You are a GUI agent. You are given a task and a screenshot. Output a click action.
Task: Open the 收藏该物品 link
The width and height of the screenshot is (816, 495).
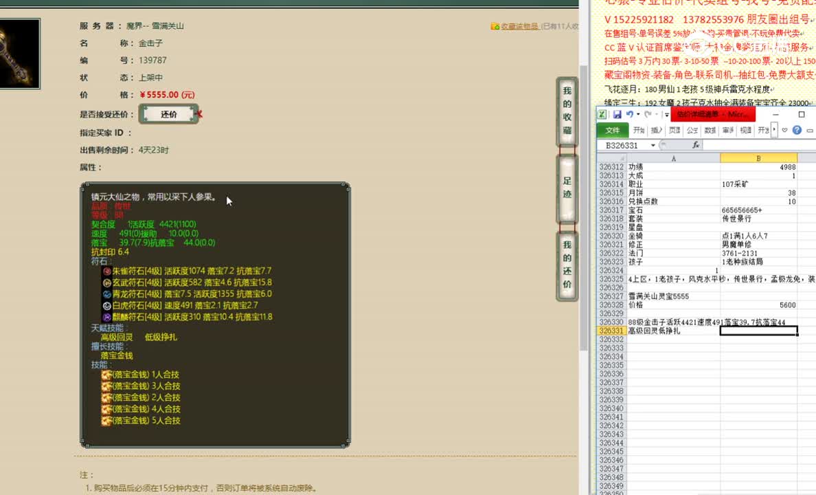pos(520,25)
